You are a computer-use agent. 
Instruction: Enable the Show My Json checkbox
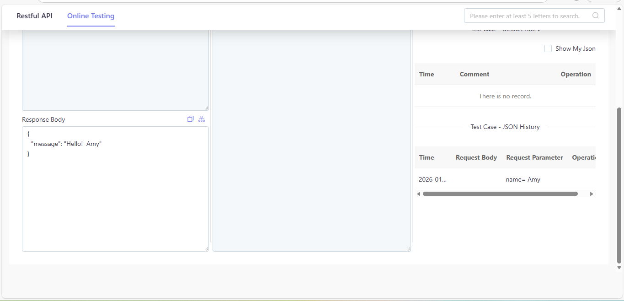(548, 48)
